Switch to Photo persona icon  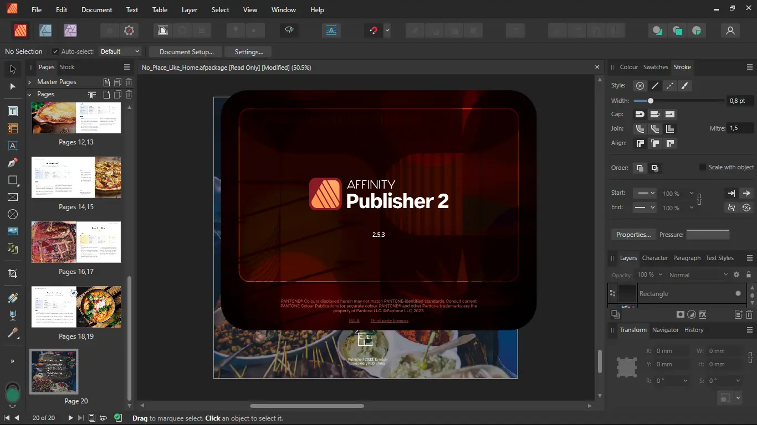tap(70, 31)
